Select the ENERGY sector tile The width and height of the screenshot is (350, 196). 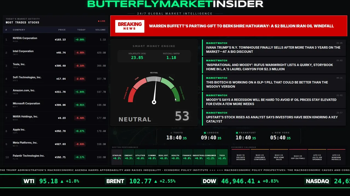(129, 157)
